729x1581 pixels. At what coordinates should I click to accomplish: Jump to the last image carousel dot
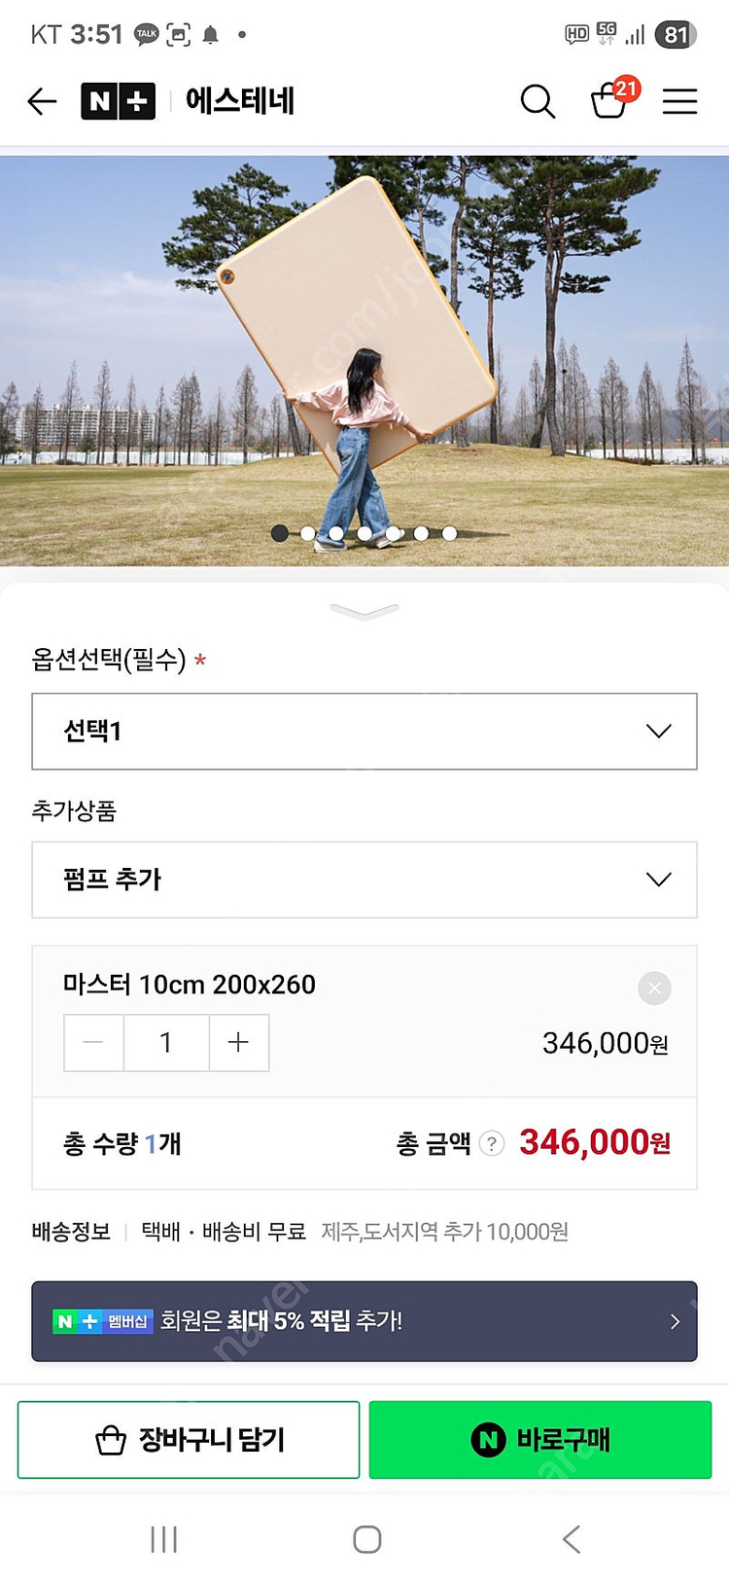click(449, 533)
